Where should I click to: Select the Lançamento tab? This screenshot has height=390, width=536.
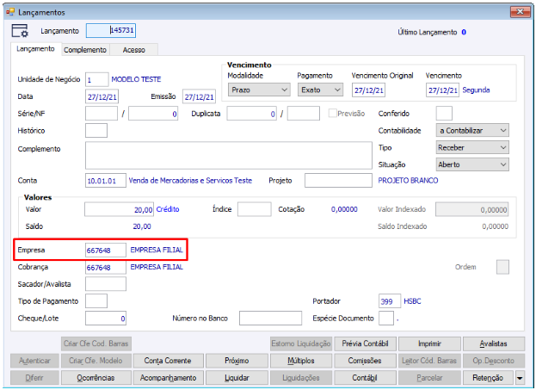point(36,49)
